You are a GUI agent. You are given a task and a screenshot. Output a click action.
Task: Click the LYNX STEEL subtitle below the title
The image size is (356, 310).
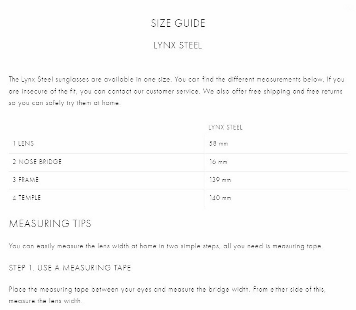click(178, 45)
